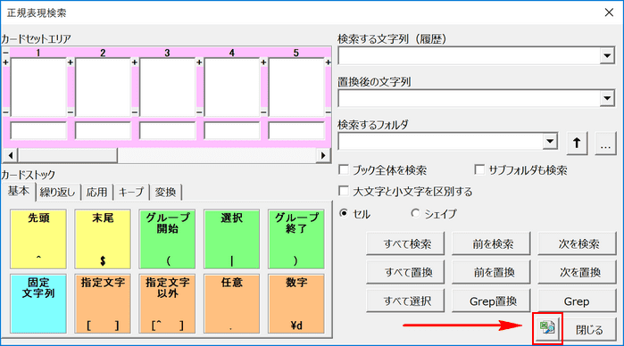Select the 数字 ¥d card
624x346 pixels.
pos(296,303)
